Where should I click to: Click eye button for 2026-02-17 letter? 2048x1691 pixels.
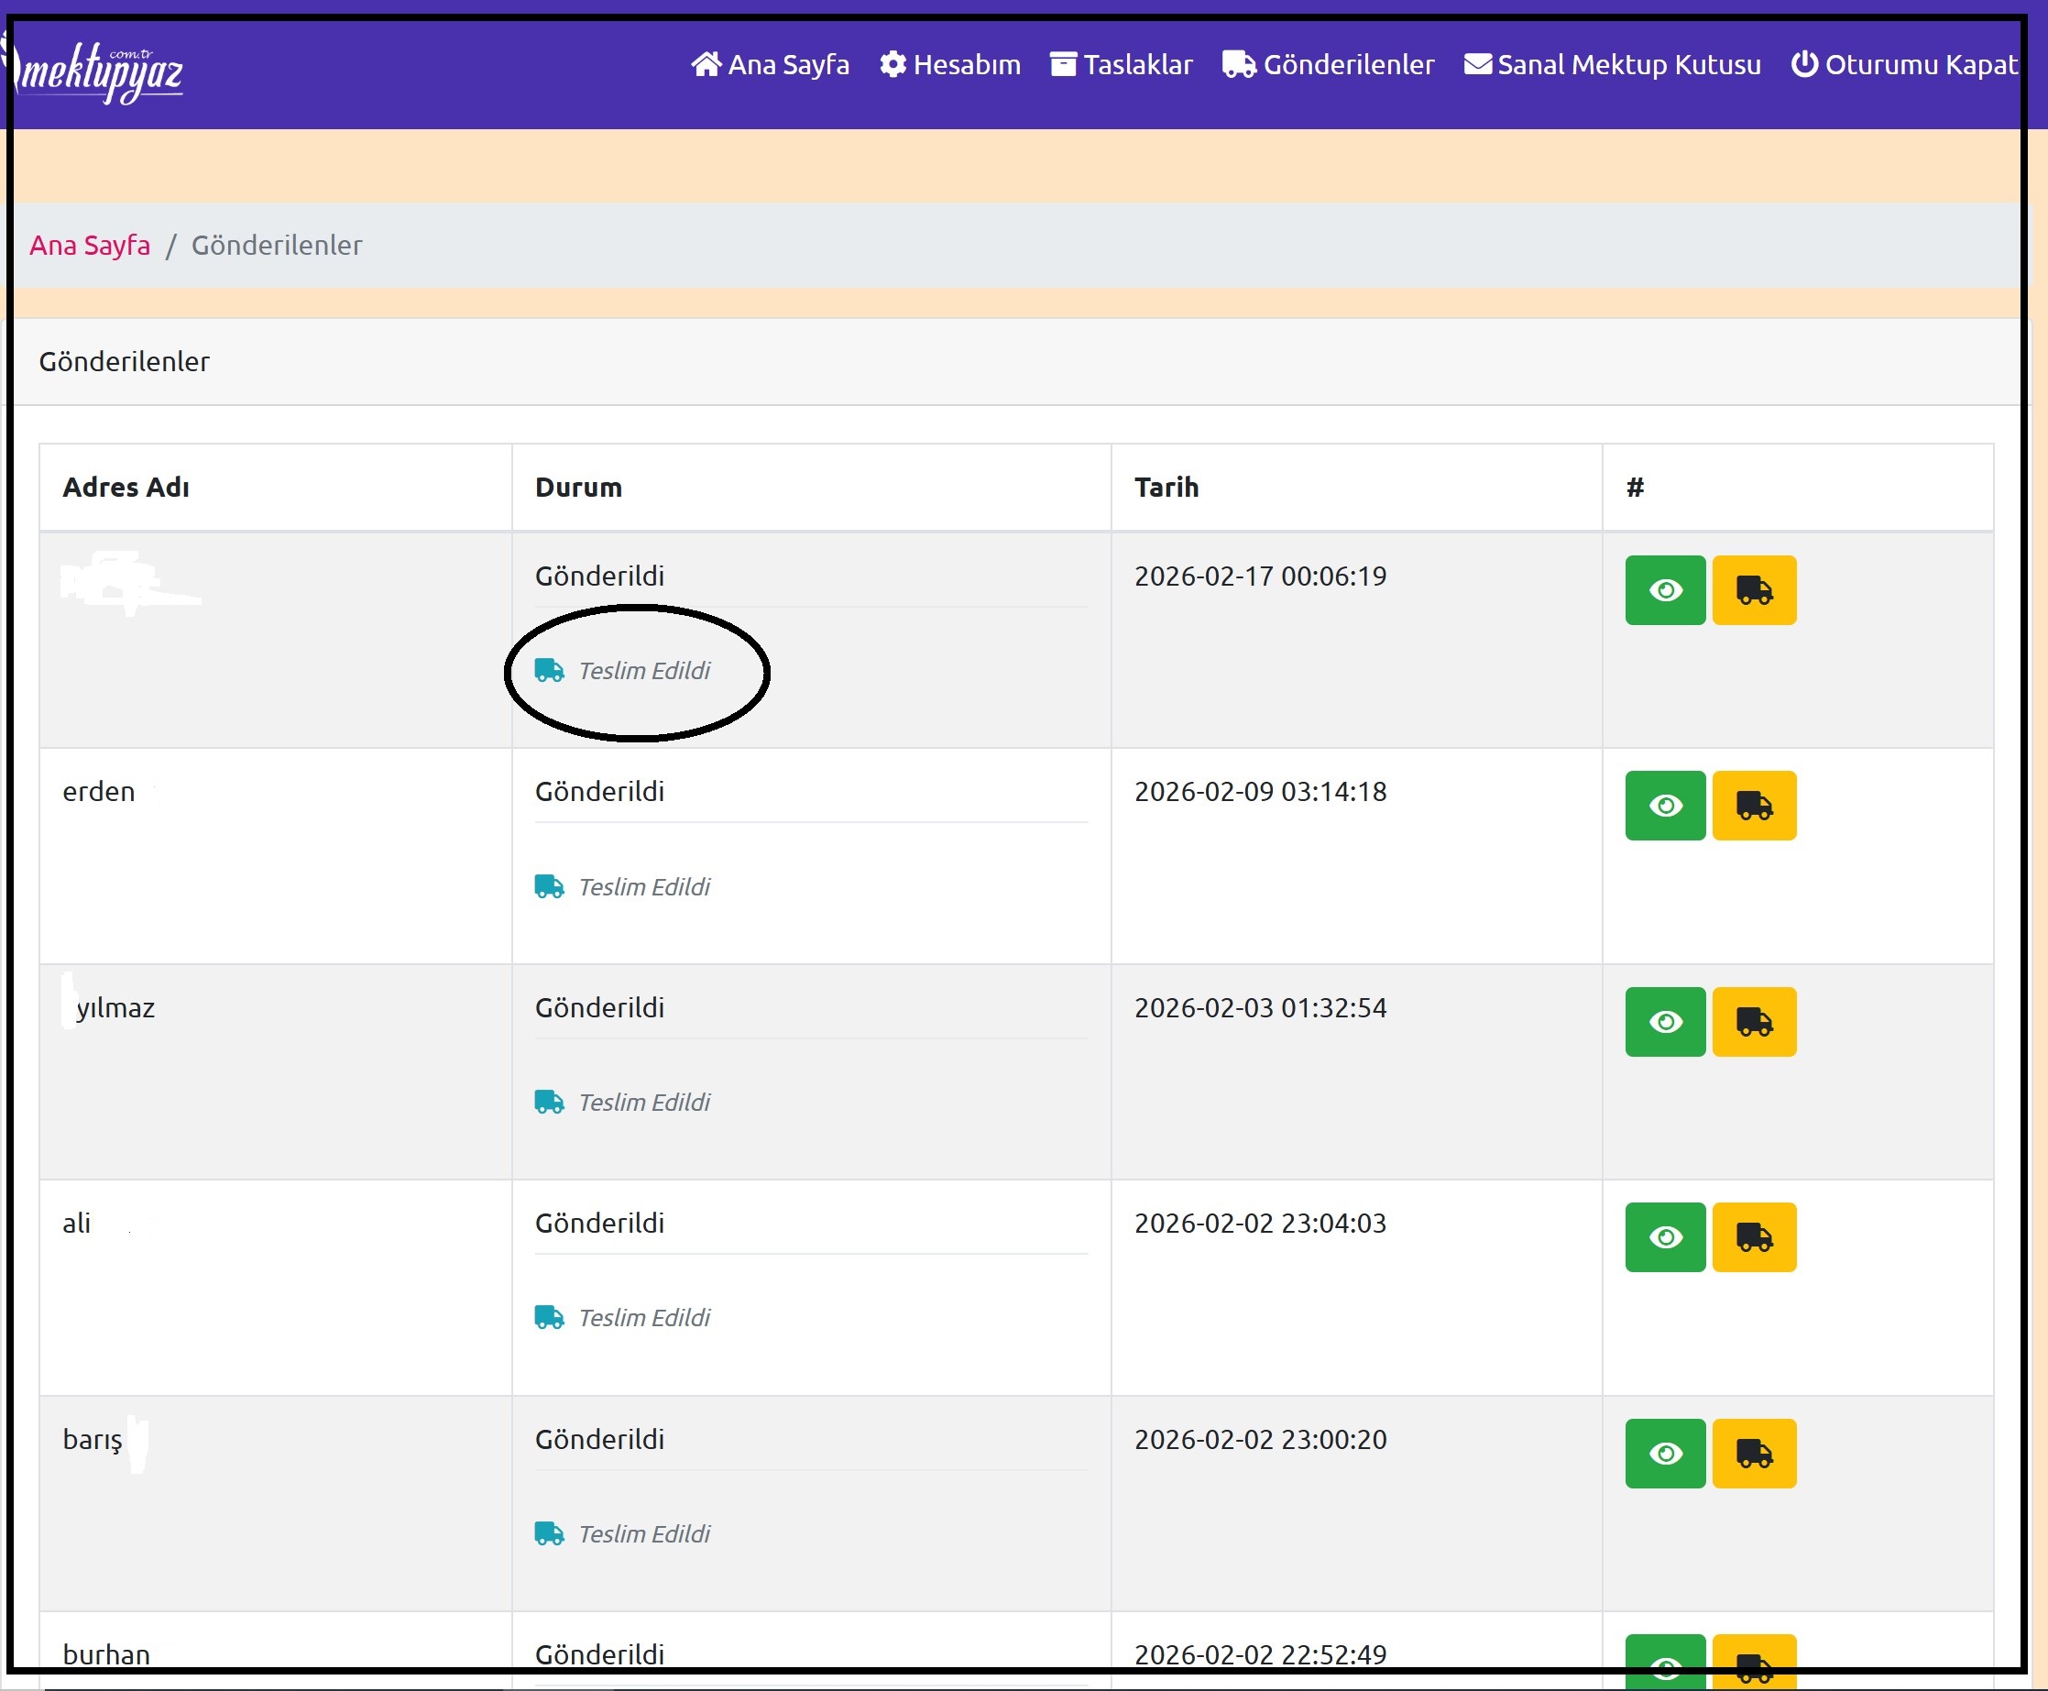pyautogui.click(x=1664, y=590)
